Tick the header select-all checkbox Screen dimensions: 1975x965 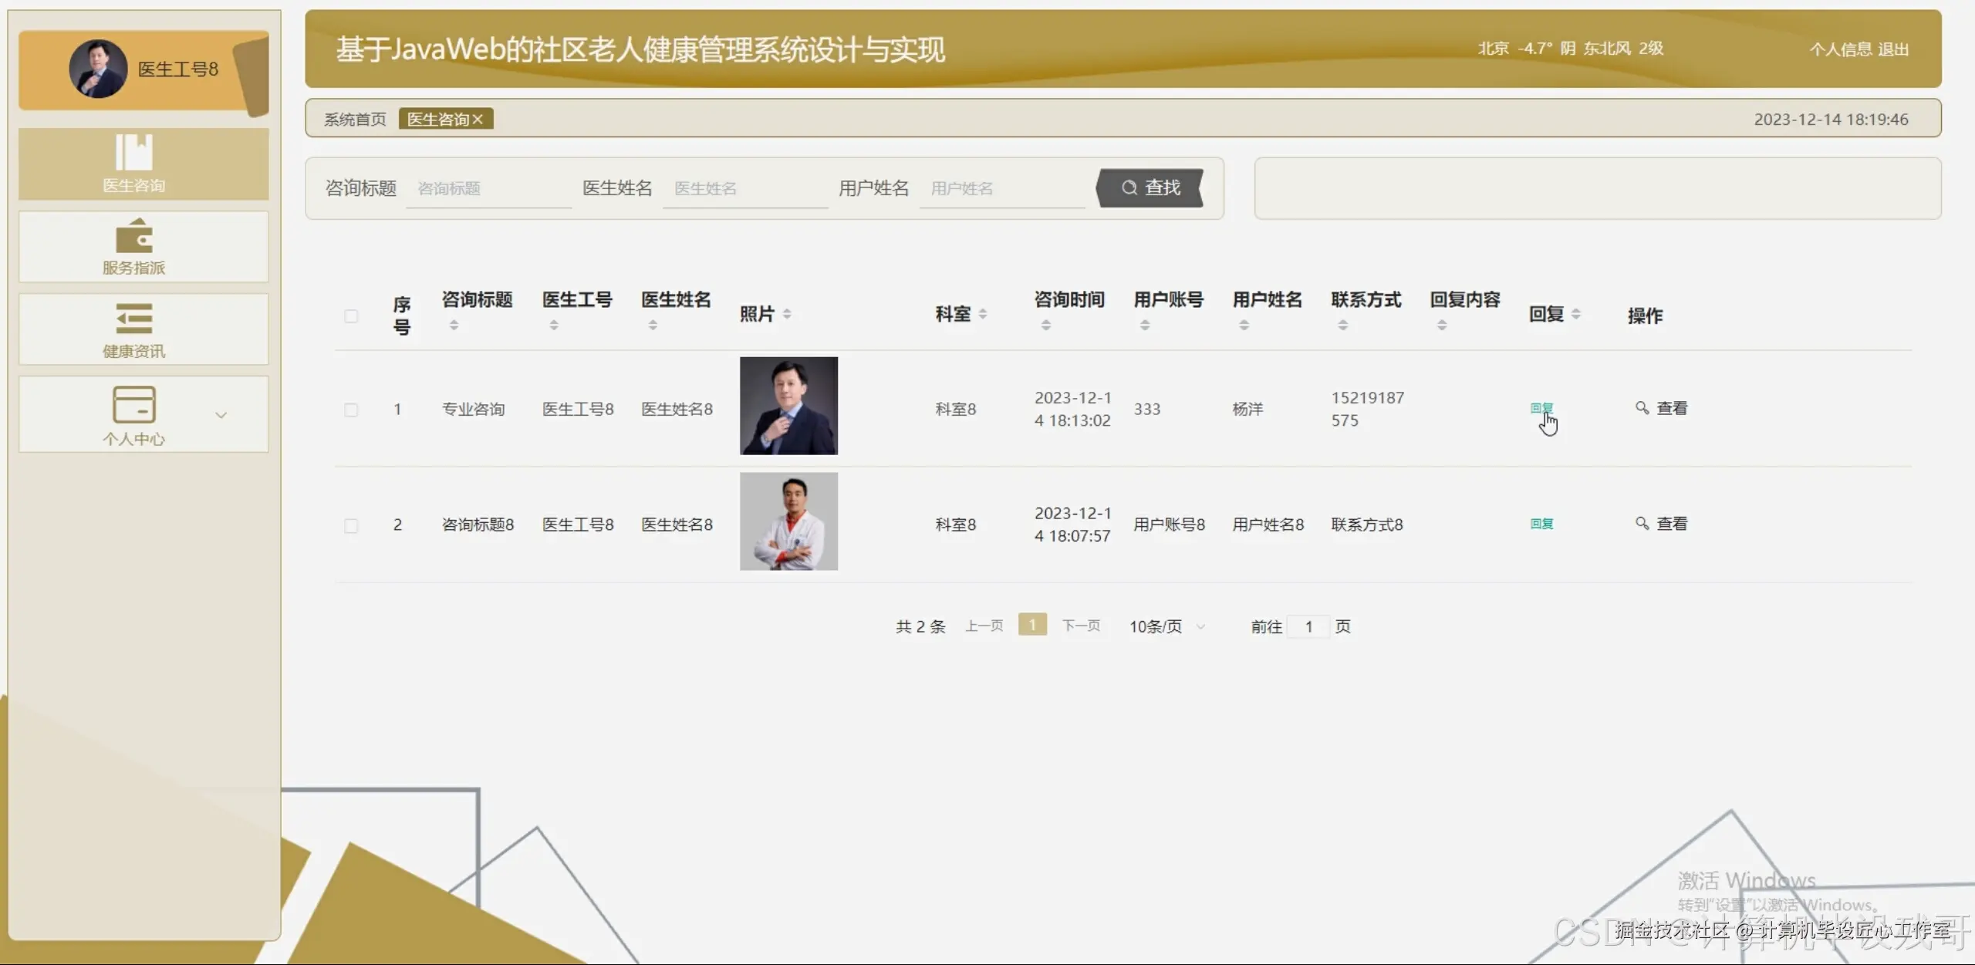(x=351, y=316)
